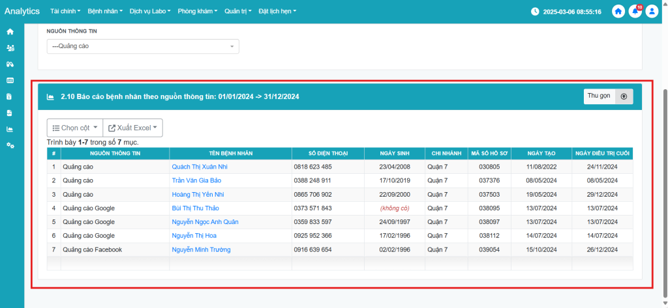
Task: Open patient Nguyễn Minh Trường link
Action: 201,249
